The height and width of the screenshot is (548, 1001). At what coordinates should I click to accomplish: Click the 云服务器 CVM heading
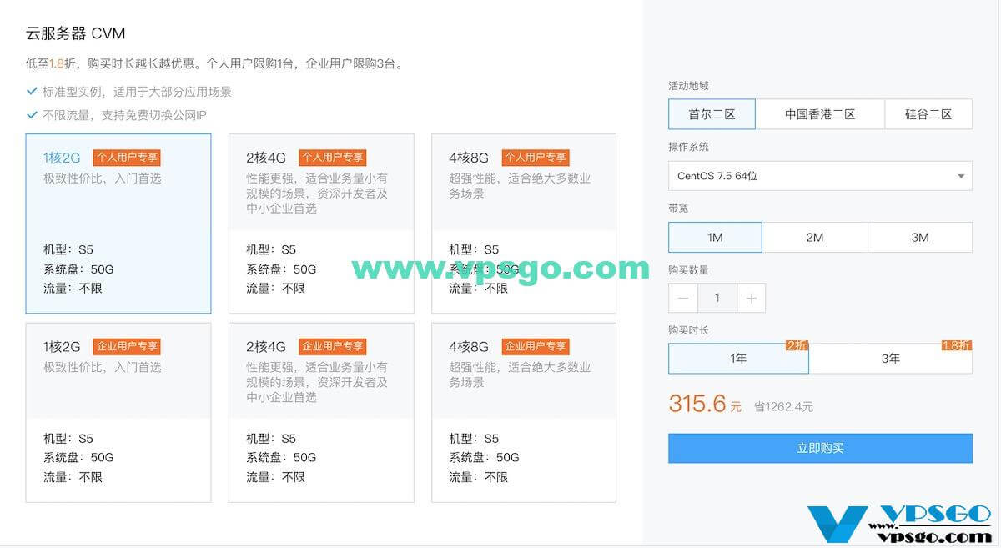(75, 34)
